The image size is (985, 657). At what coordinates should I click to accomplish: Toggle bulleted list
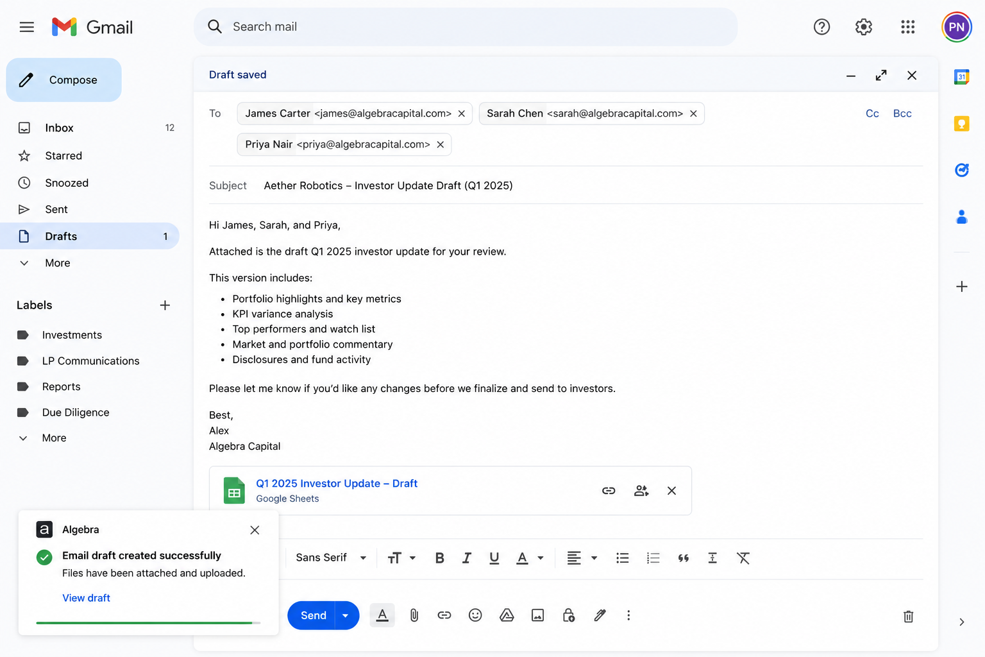click(622, 558)
